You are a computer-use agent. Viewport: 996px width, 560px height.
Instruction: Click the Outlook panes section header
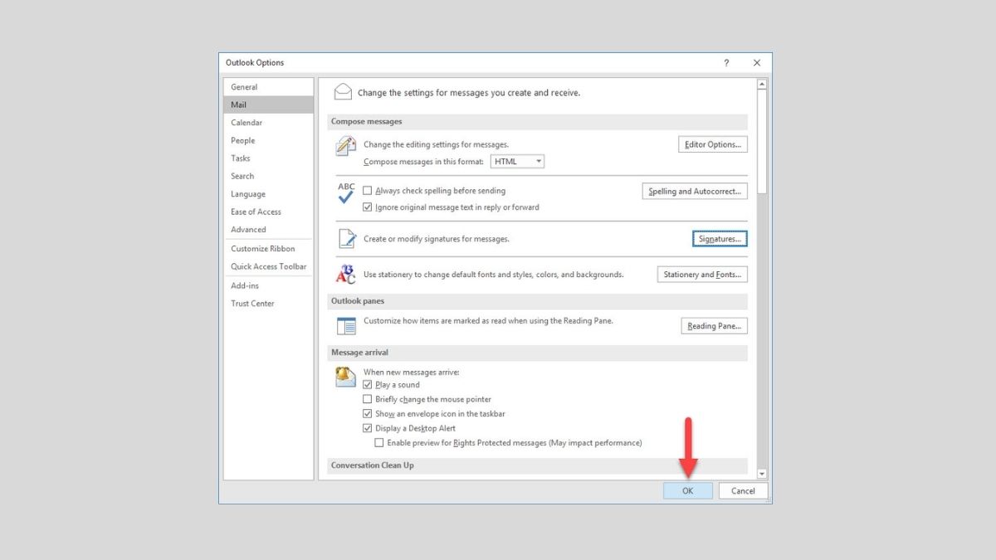click(x=538, y=301)
